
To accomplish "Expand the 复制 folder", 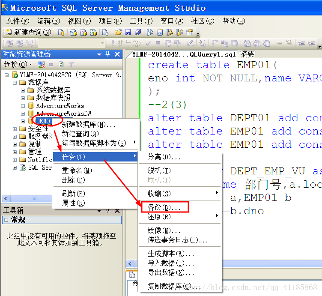I will click(x=15, y=144).
